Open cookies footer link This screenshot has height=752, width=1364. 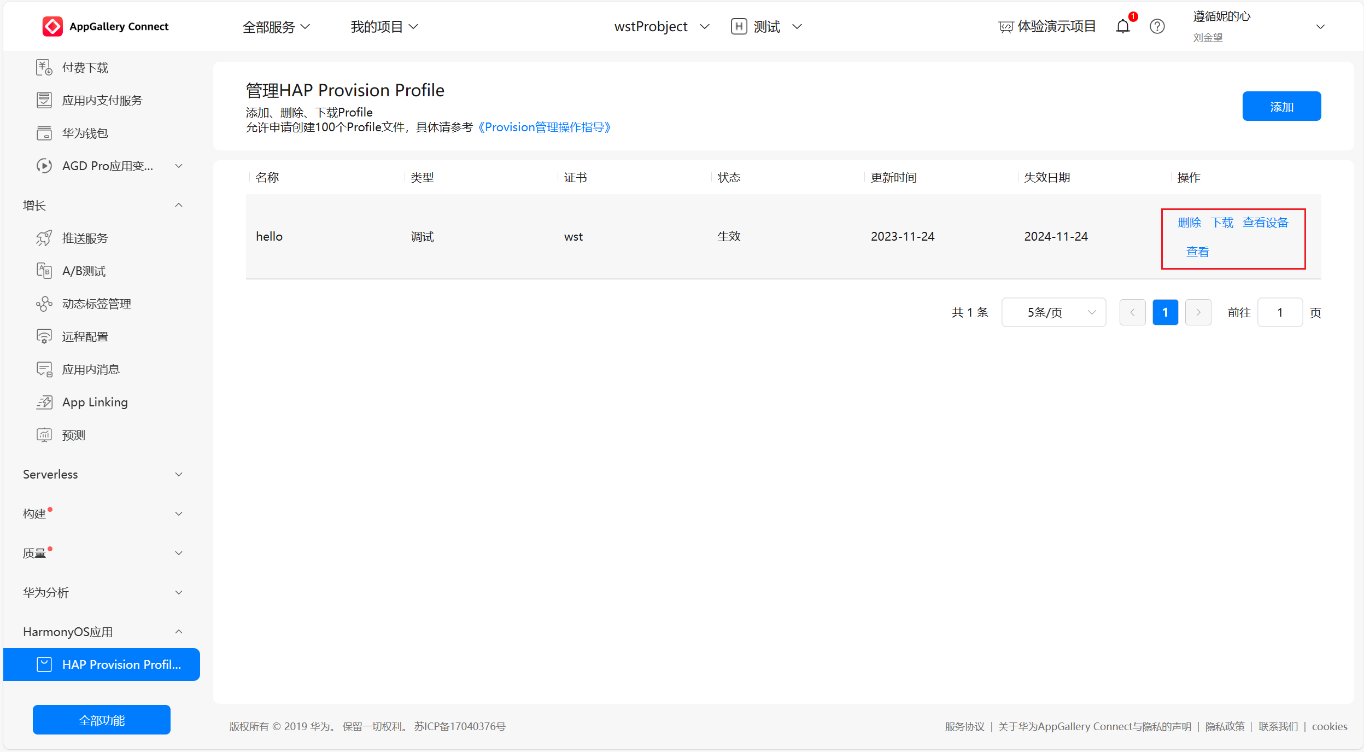pyautogui.click(x=1330, y=726)
